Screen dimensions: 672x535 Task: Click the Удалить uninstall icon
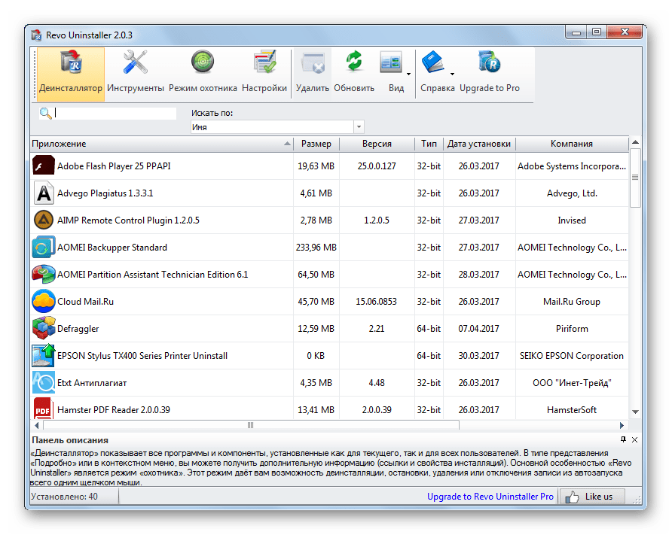click(x=313, y=63)
